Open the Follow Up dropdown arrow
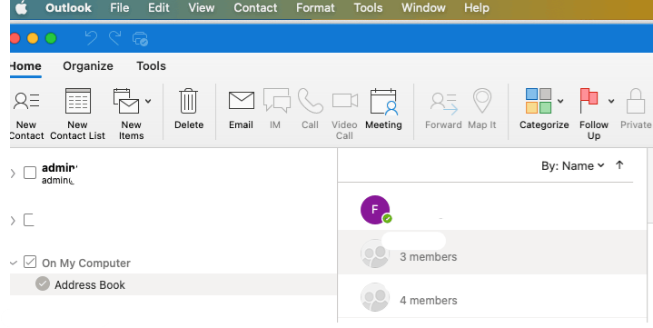 (x=611, y=101)
